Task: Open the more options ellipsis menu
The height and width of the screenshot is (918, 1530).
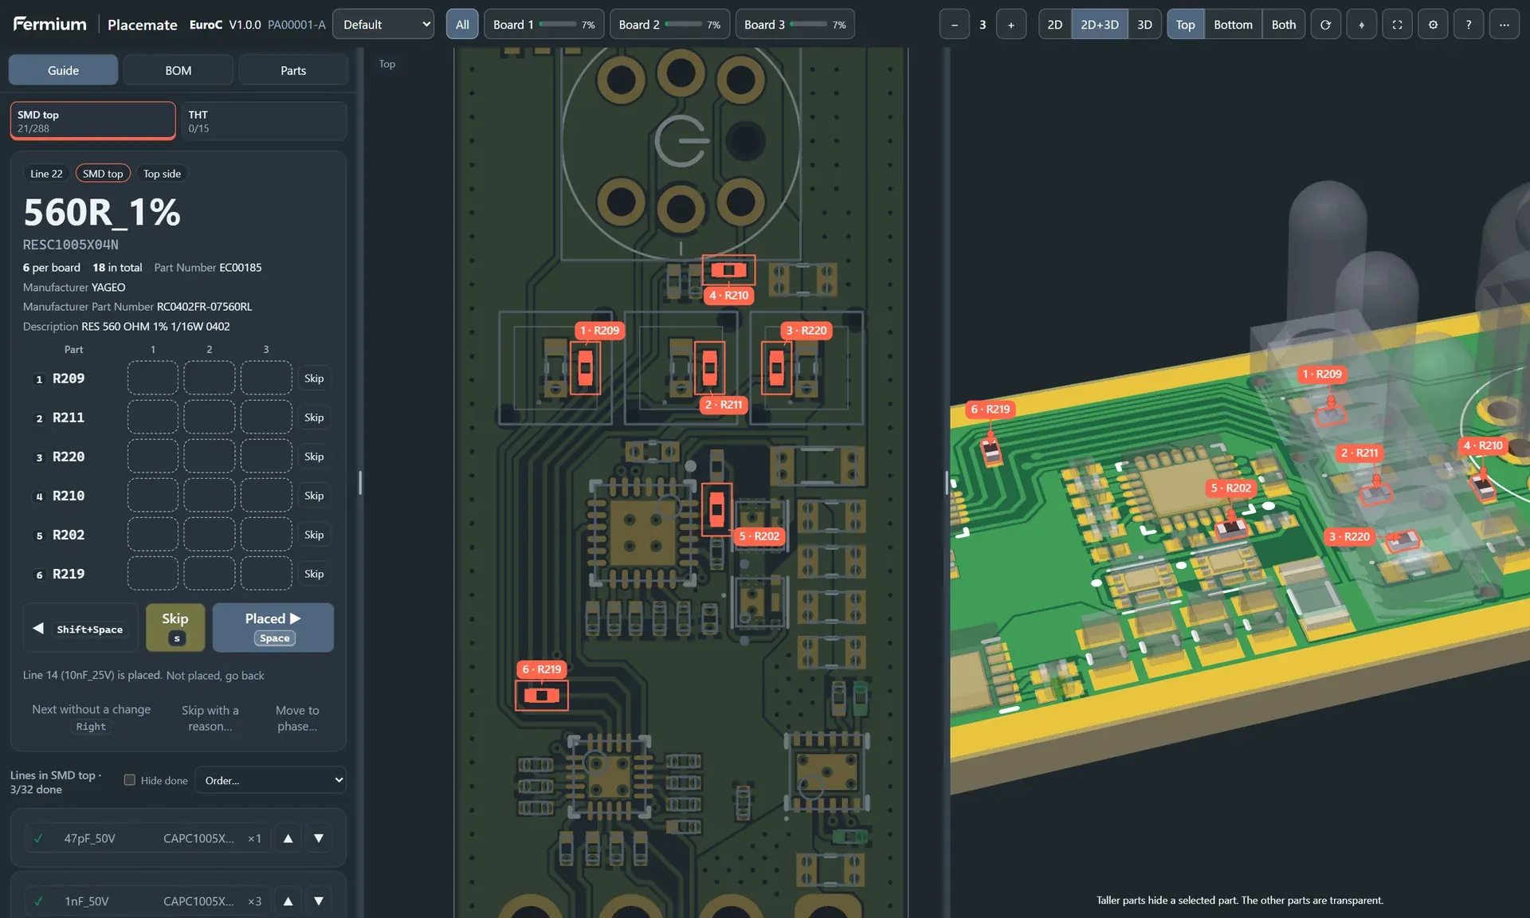Action: point(1504,25)
